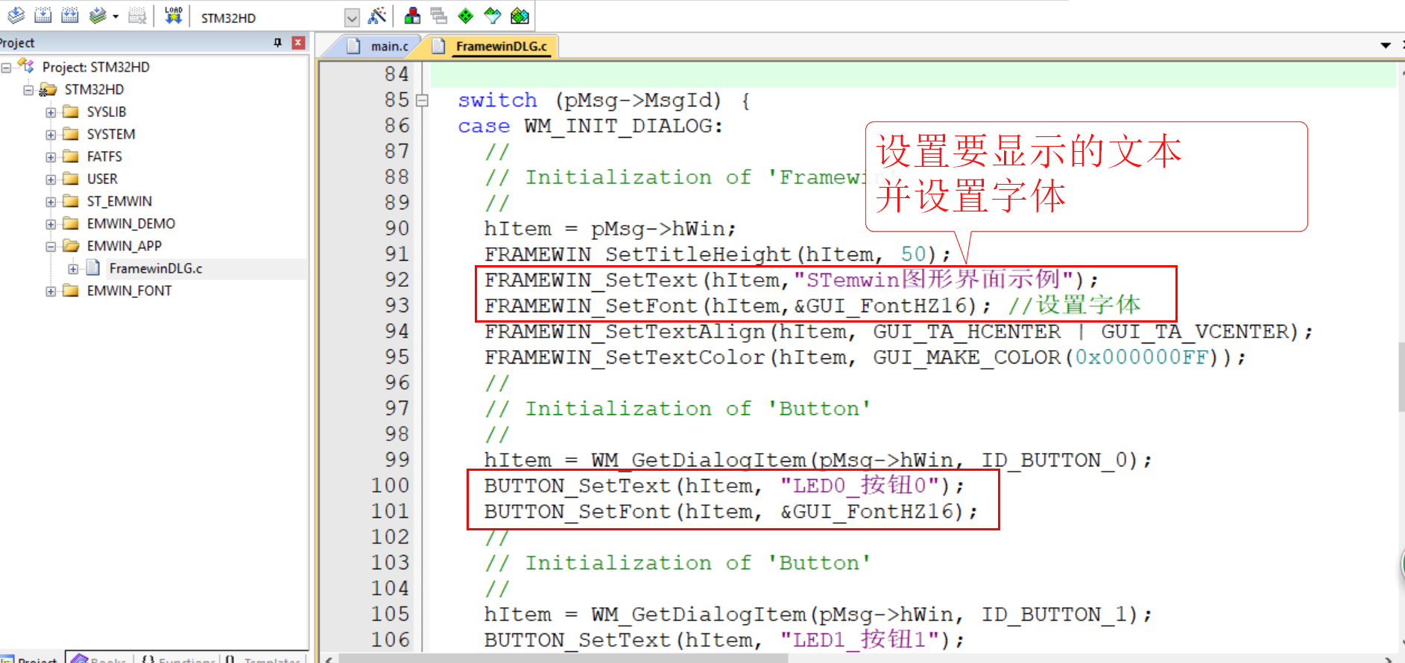This screenshot has width=1405, height=663.
Task: Expand the EMWIN_DEMO group
Action: pyautogui.click(x=51, y=224)
